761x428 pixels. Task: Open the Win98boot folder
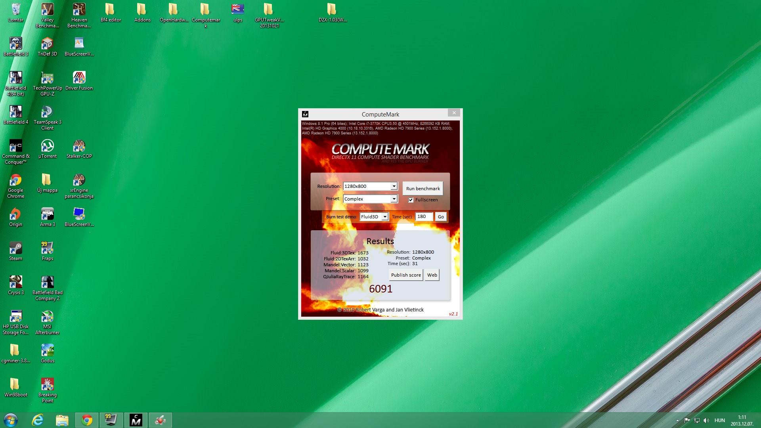[x=16, y=388]
